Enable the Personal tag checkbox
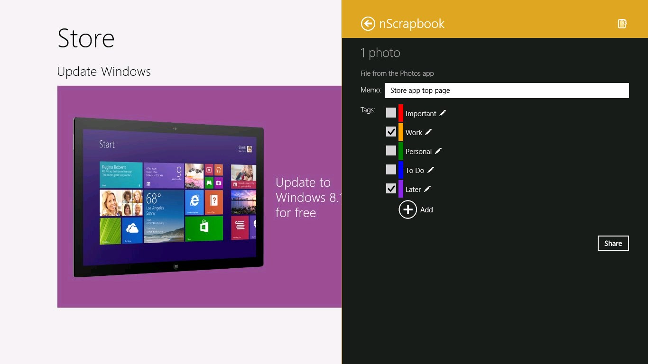Screen dimensions: 648x364 (391, 151)
